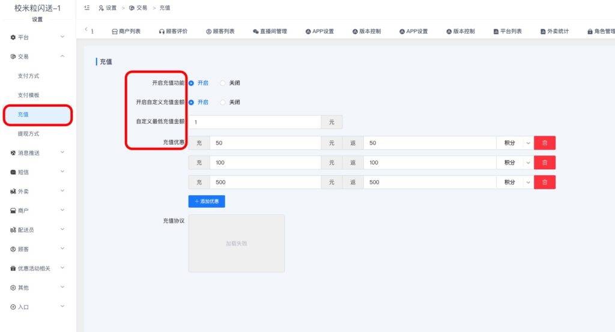Click the 外卖 delivery icon in sidebar
The image size is (615, 332).
13,192
